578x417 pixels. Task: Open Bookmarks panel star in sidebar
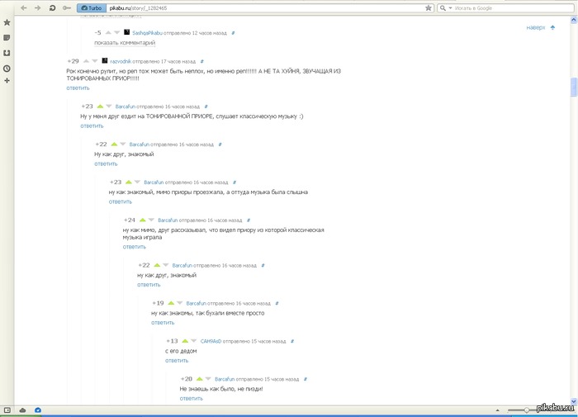click(x=7, y=22)
